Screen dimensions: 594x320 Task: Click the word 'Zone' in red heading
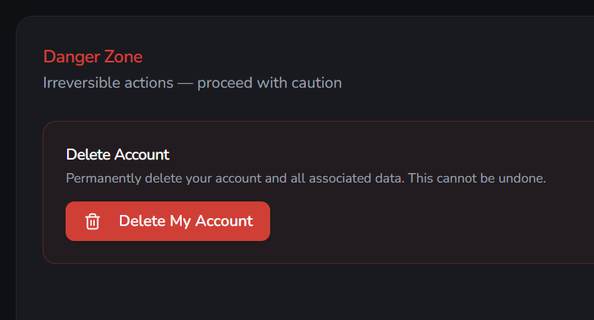(123, 57)
